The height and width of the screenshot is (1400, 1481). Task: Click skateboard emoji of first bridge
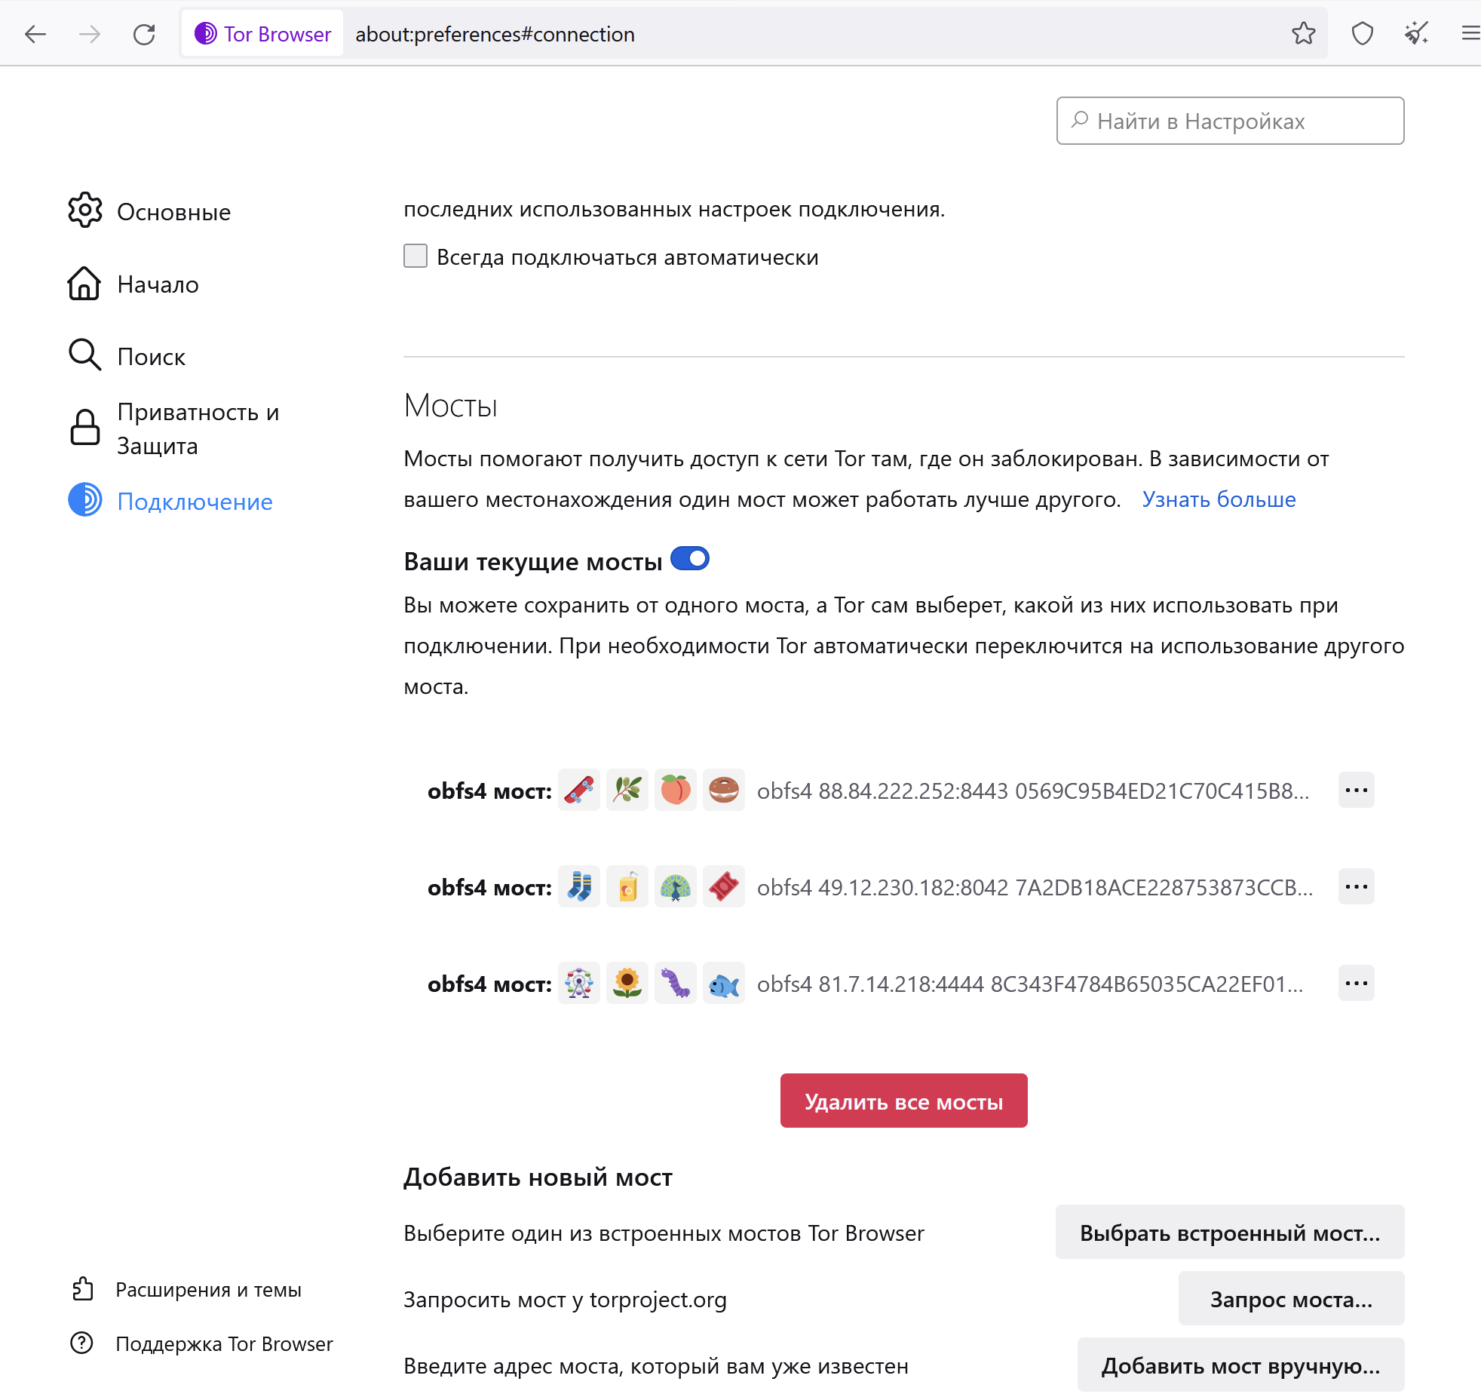coord(579,790)
